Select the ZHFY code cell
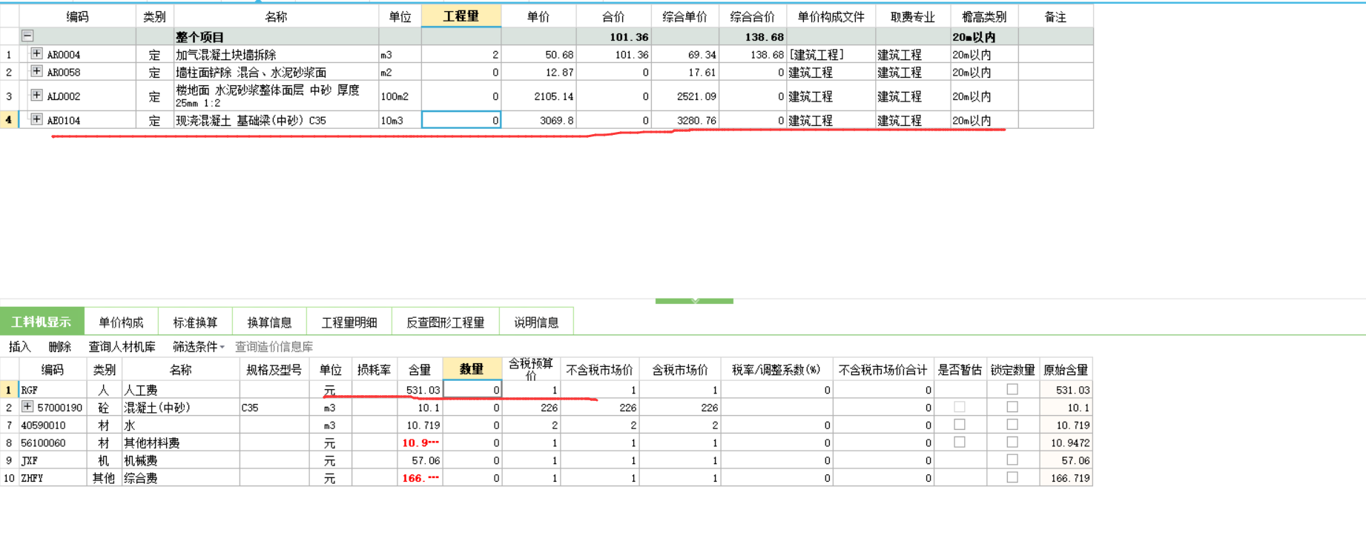This screenshot has height=547, width=1366. coord(52,478)
